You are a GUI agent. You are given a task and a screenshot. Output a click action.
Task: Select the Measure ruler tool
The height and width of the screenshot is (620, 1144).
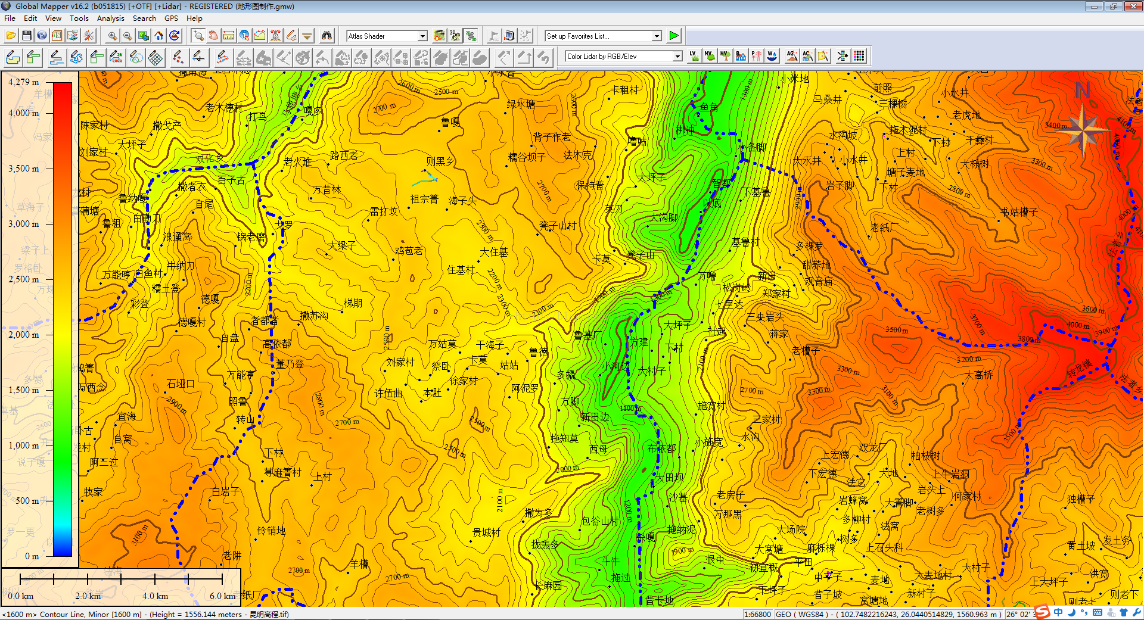click(229, 36)
